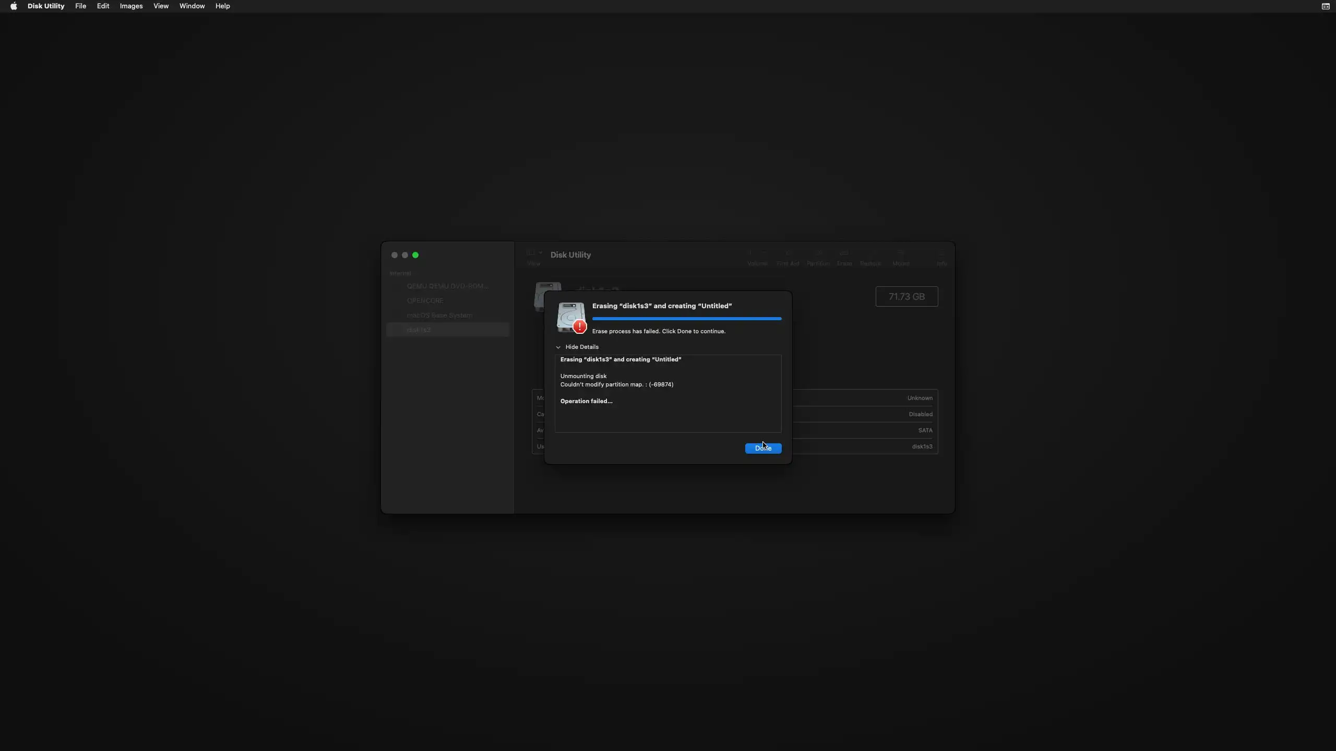
Task: Click the Erase toolbar icon
Action: [x=844, y=254]
